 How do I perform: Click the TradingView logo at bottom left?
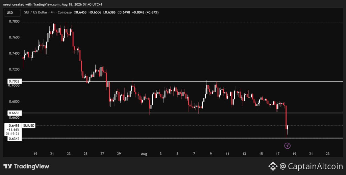pos(26,166)
